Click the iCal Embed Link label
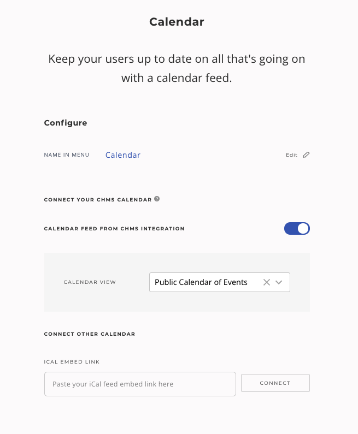The height and width of the screenshot is (434, 358). 72,362
